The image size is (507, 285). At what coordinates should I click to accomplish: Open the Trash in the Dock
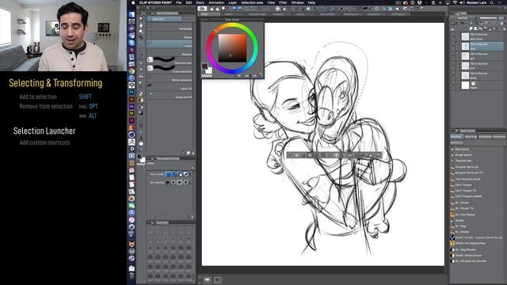pyautogui.click(x=132, y=275)
